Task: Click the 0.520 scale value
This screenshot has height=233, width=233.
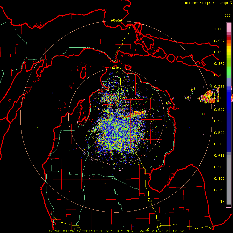Action: pos(219,133)
